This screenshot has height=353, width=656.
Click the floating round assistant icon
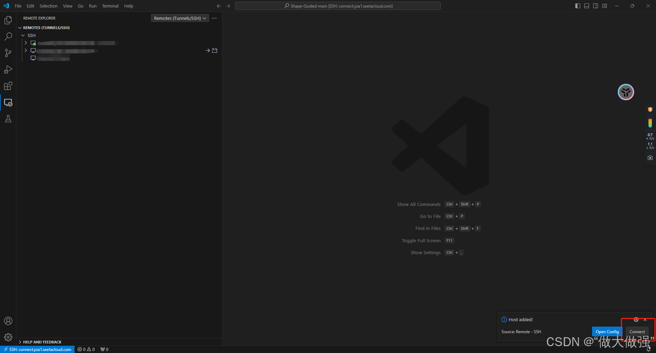click(x=626, y=92)
